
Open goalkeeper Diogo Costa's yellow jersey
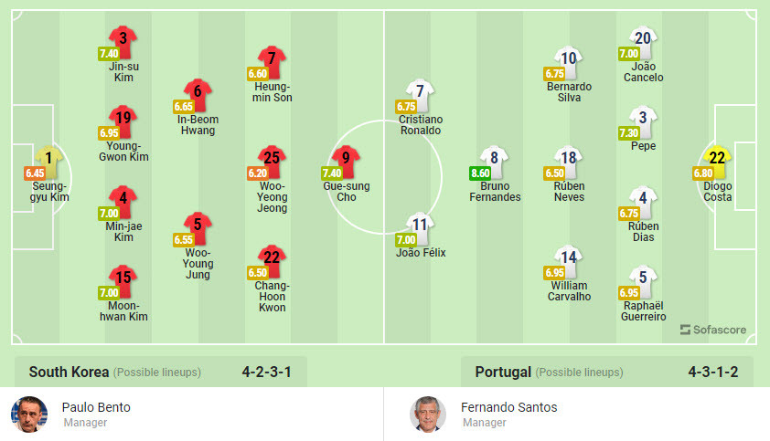[x=717, y=160]
